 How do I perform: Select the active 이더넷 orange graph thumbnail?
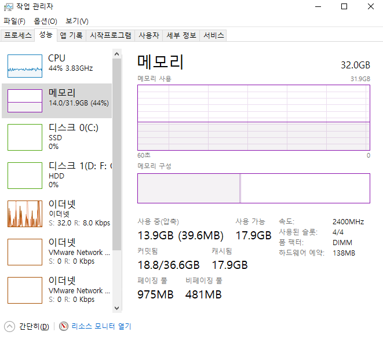[x=25, y=214]
